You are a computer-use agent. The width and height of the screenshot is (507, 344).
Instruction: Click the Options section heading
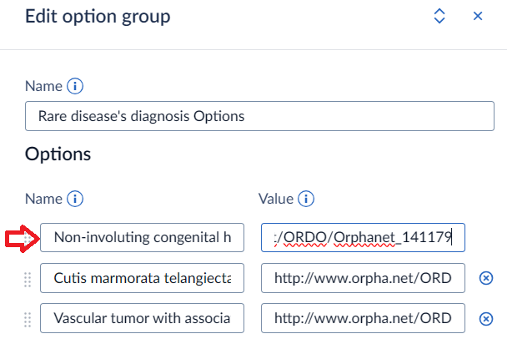point(58,154)
